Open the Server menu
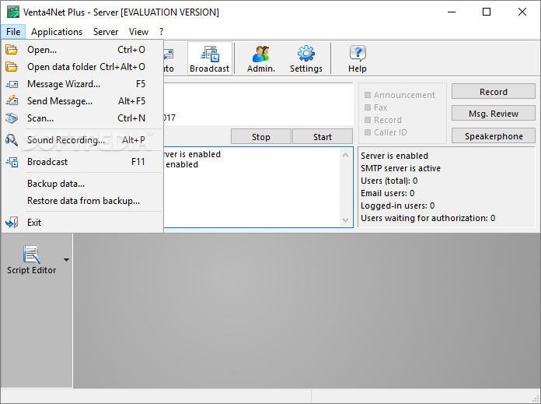 coord(106,32)
